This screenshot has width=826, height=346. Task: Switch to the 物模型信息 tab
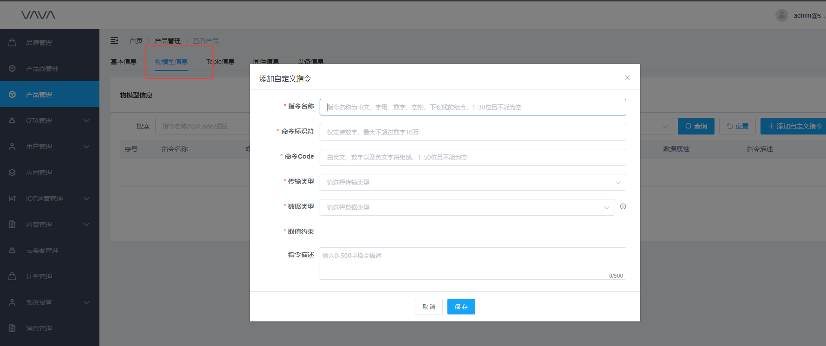point(171,62)
